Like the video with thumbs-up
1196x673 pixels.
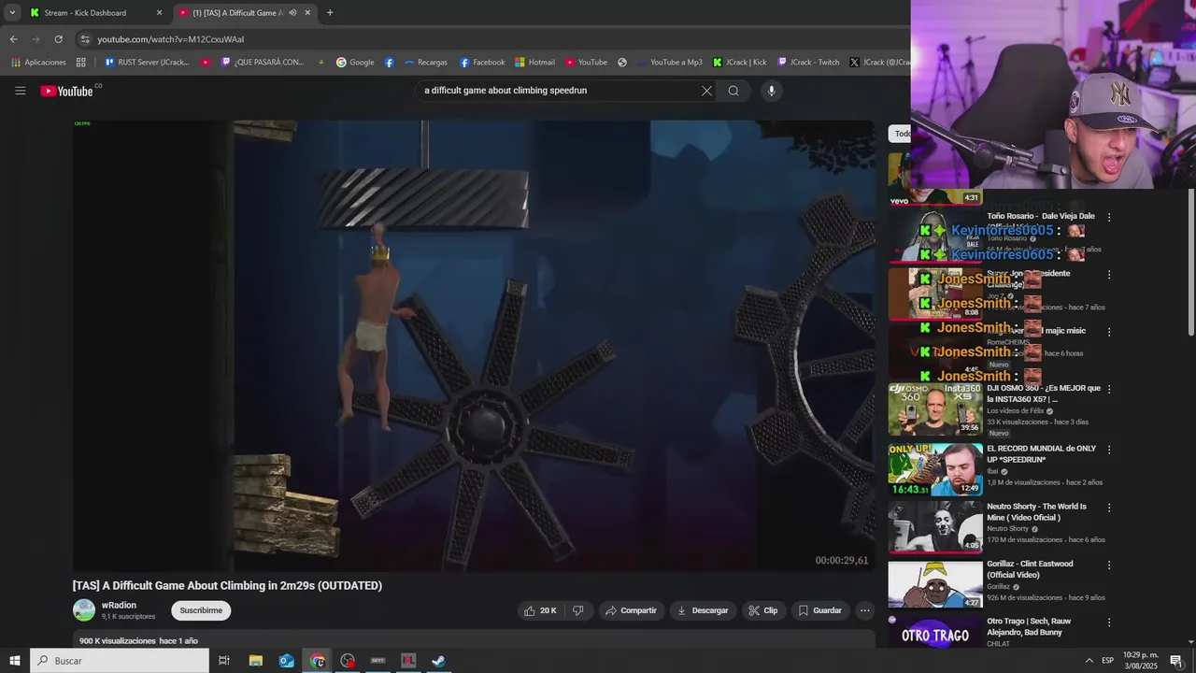(541, 610)
